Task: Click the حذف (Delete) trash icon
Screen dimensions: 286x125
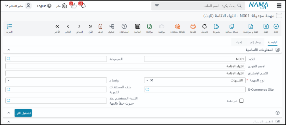Action: pos(100,27)
